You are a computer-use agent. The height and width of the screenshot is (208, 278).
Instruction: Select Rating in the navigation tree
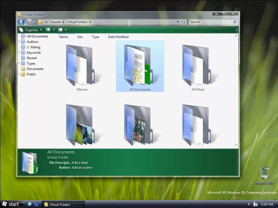36,47
